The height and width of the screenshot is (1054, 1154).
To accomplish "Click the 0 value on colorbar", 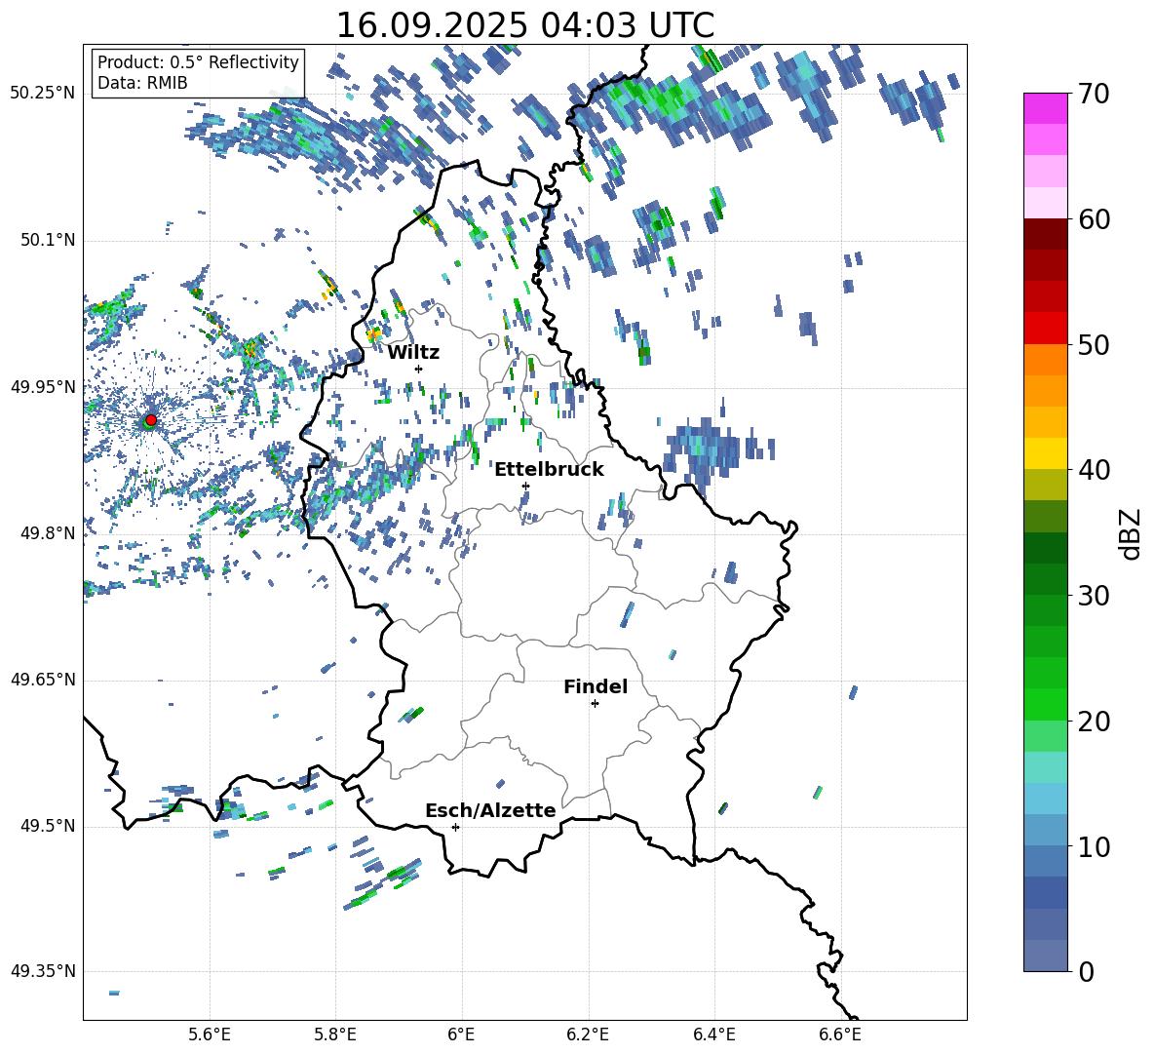I will click(1086, 971).
